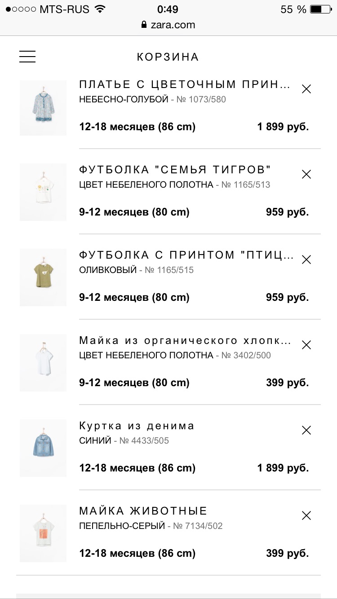Open "Куртка из денима" product title
Image resolution: width=337 pixels, height=599 pixels.
coord(137,426)
